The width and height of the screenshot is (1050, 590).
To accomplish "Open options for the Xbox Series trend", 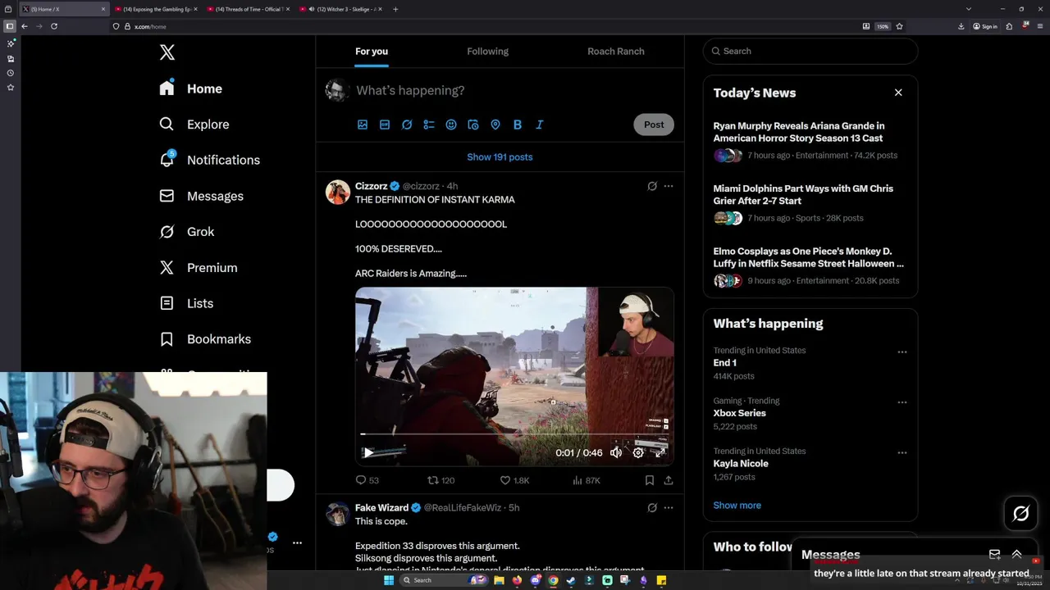I will click(902, 402).
